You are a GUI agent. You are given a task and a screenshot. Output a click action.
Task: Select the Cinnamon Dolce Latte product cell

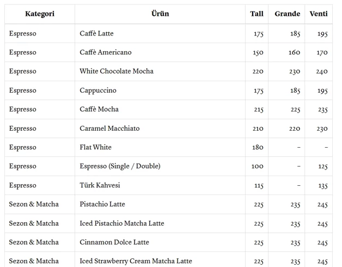tap(114, 242)
